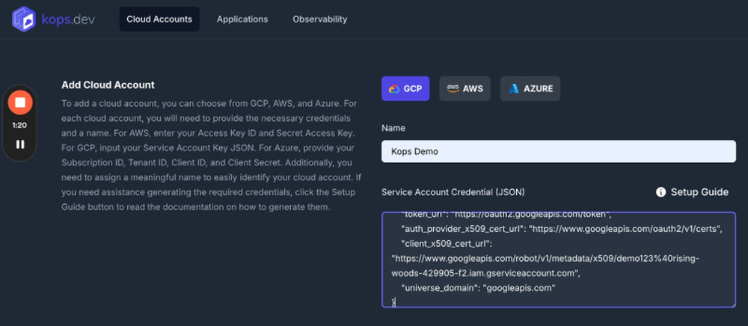Viewport: 748px width, 326px height.
Task: Open the Cloud Accounts tab
Action: pos(159,19)
